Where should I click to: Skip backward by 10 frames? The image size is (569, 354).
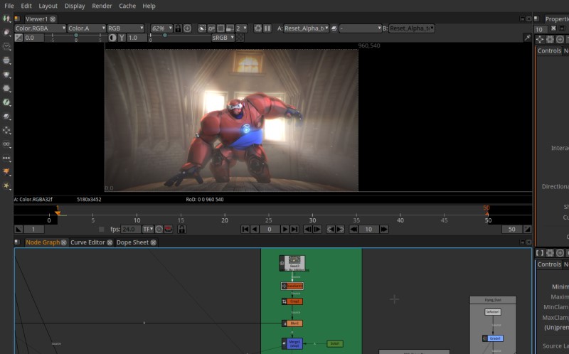click(x=353, y=229)
